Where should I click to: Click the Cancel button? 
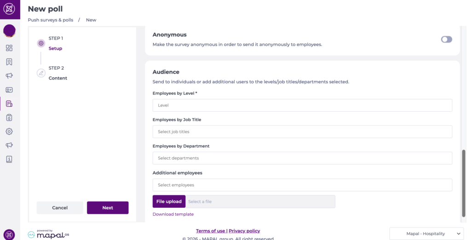coord(60,208)
